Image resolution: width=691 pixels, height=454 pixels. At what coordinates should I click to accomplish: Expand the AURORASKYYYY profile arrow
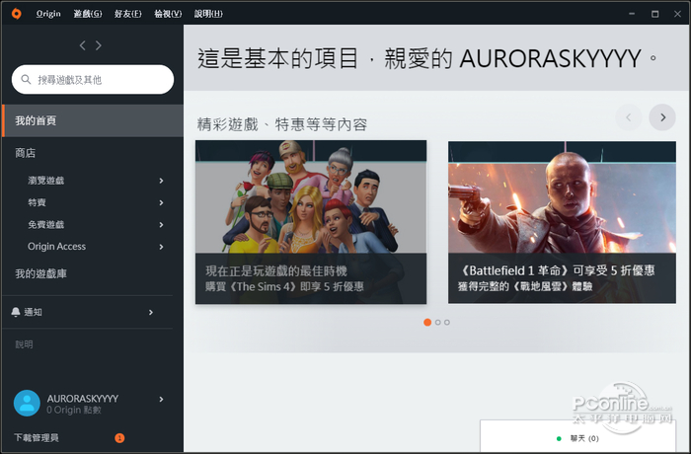pyautogui.click(x=161, y=400)
